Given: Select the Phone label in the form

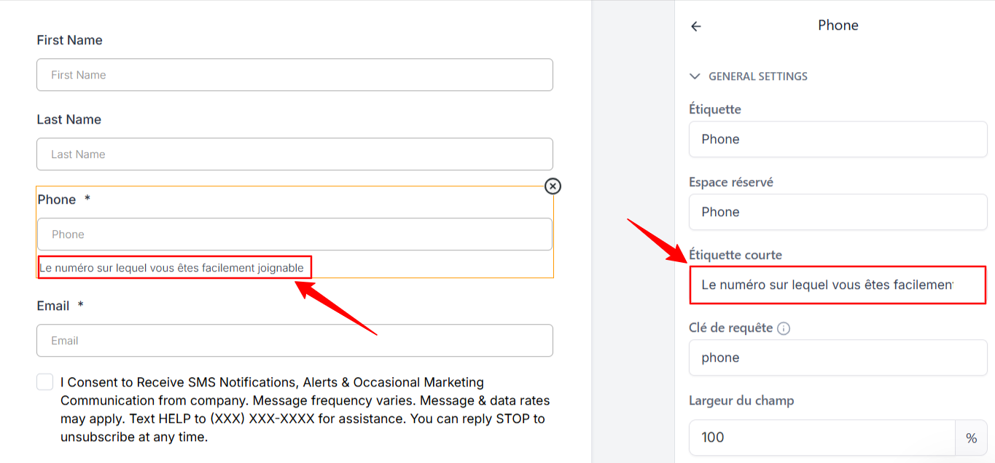Looking at the screenshot, I should [x=57, y=199].
